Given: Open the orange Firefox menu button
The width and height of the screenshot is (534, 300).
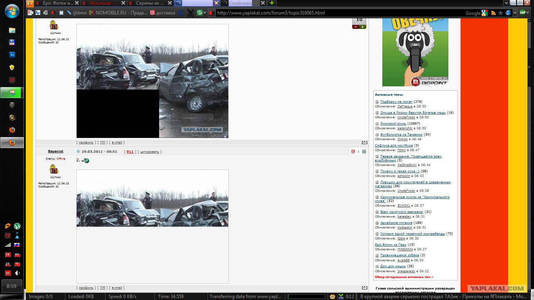Looking at the screenshot, I should [x=30, y=3].
